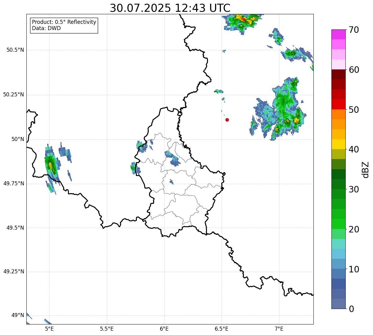Click the 6.5°E longitude label

222,328
